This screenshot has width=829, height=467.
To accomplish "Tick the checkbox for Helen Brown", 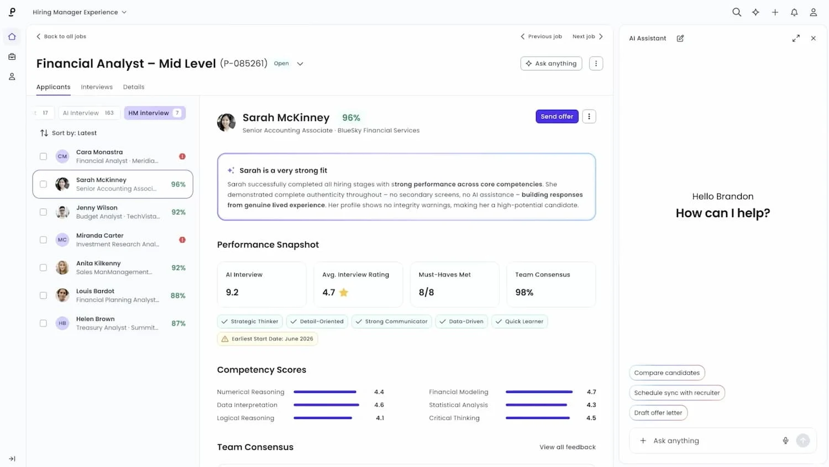I will point(43,323).
